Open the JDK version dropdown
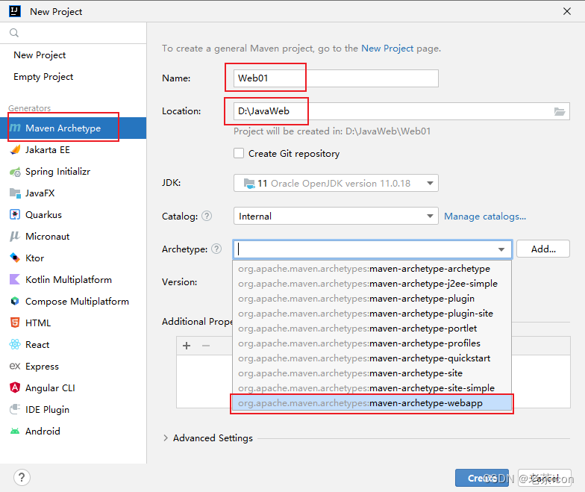The width and height of the screenshot is (585, 492). (x=336, y=184)
